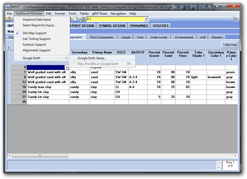Open the File menu
This screenshot has width=247, height=179.
tap(9, 14)
